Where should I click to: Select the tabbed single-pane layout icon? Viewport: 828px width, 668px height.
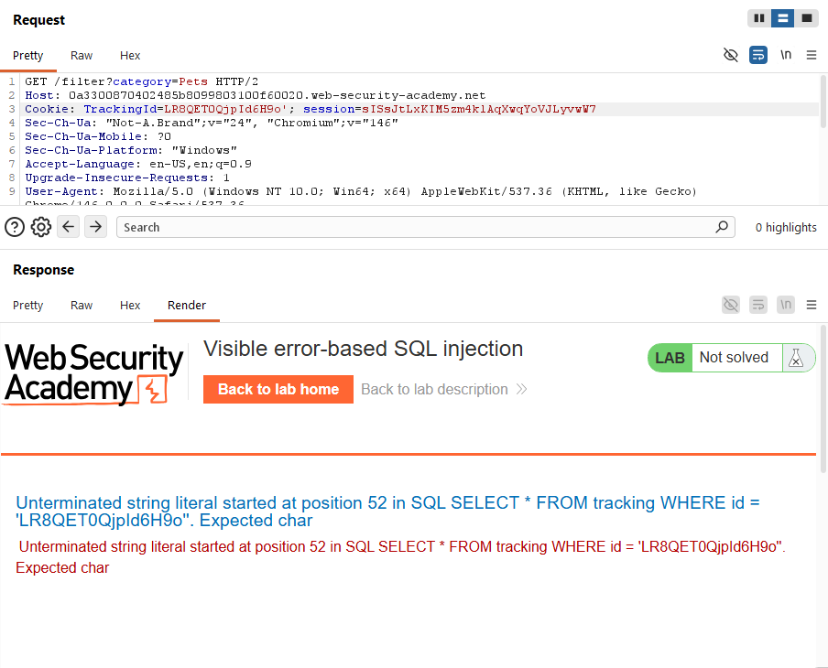pyautogui.click(x=806, y=18)
